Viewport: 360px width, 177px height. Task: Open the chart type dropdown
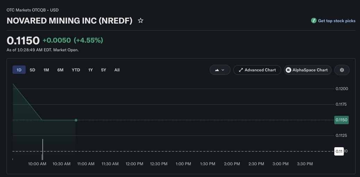coord(220,70)
